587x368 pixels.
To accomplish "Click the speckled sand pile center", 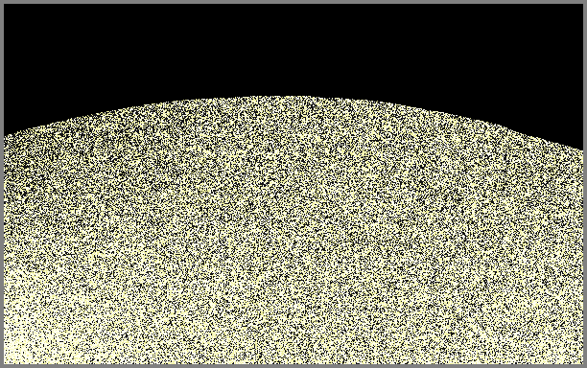I will [x=293, y=232].
